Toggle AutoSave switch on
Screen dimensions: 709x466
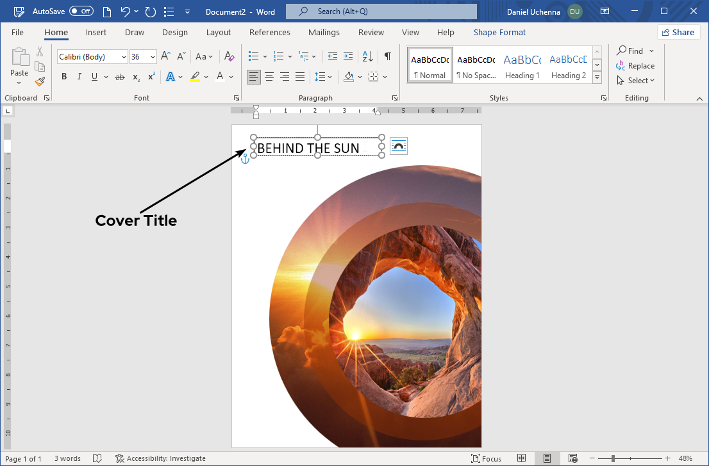pos(81,12)
